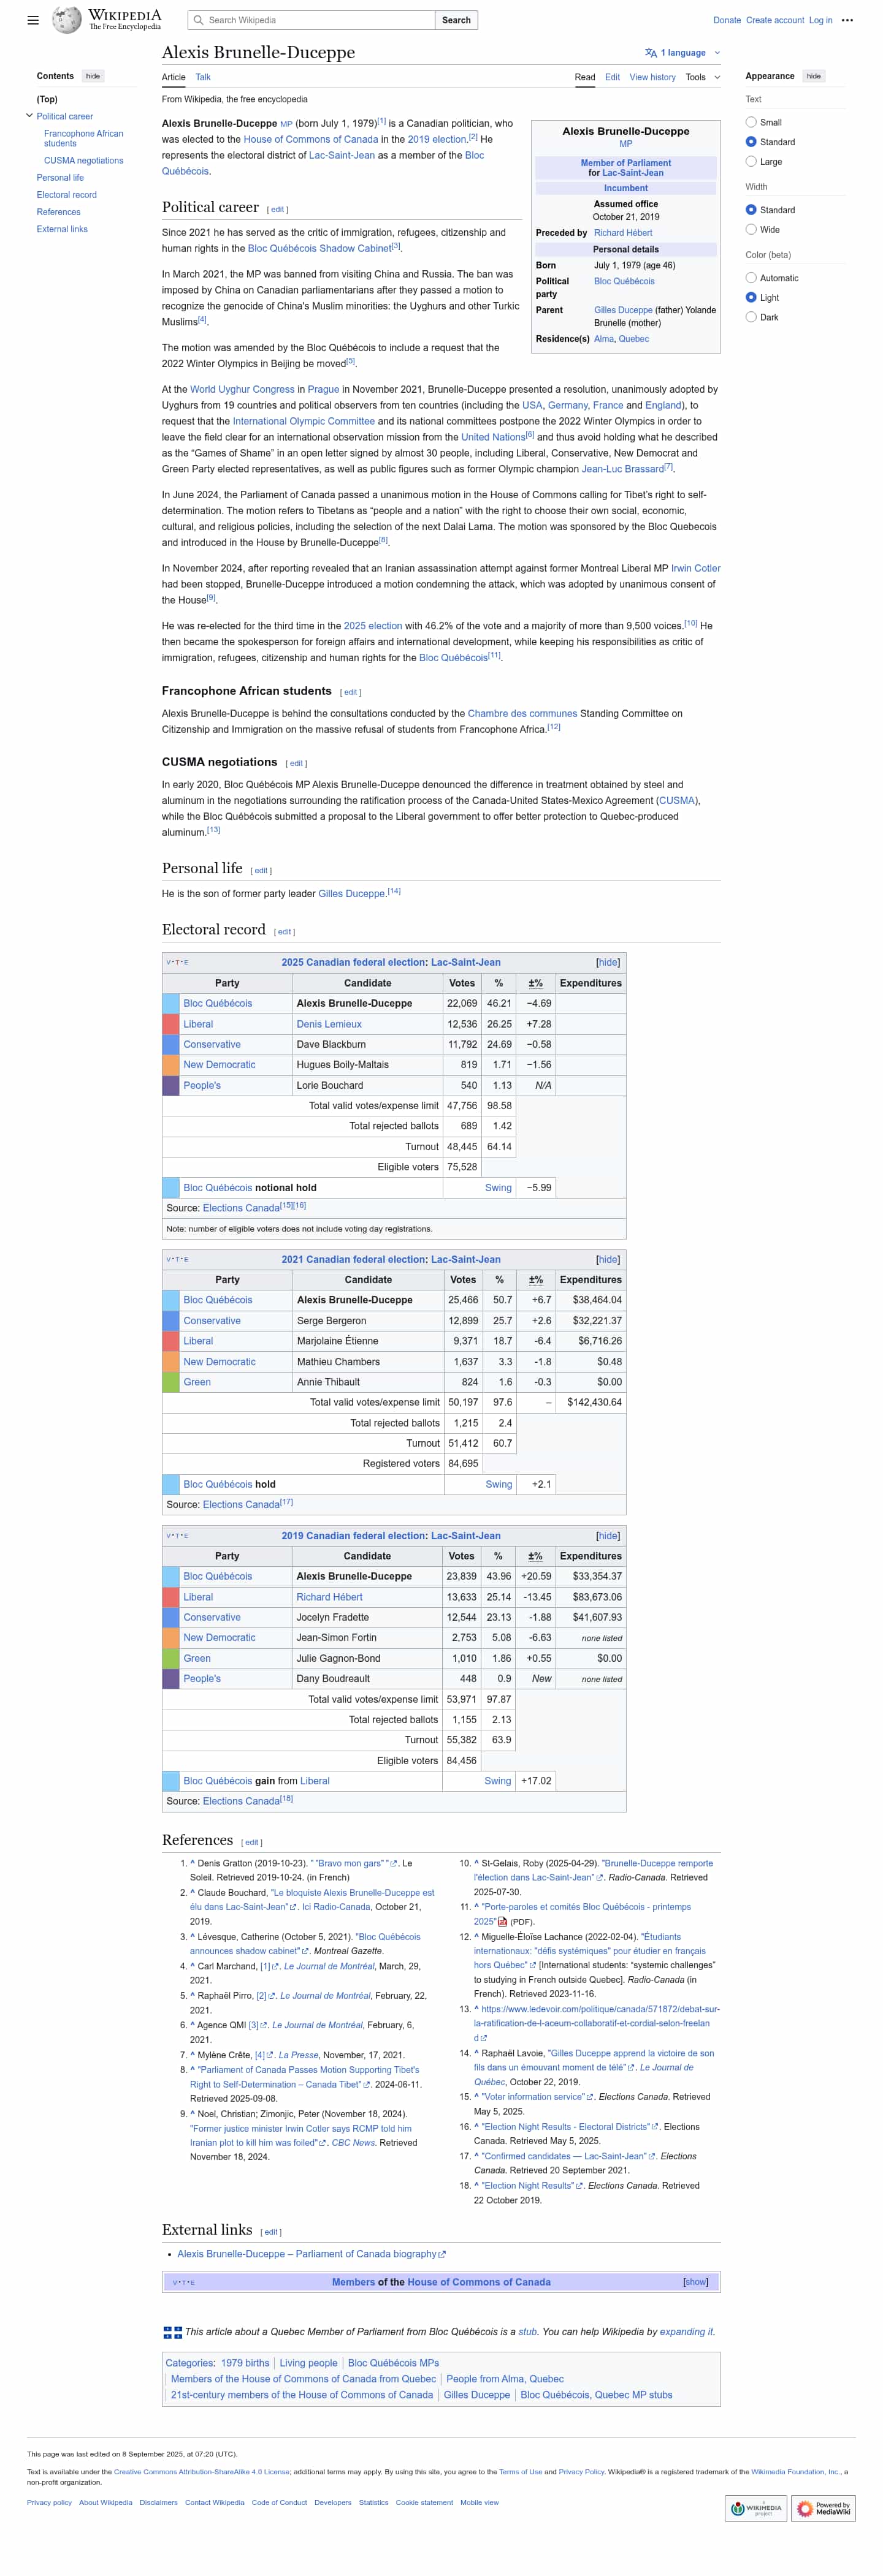Click the Powered by MediaWiki badge
883x2576 pixels.
click(824, 2508)
